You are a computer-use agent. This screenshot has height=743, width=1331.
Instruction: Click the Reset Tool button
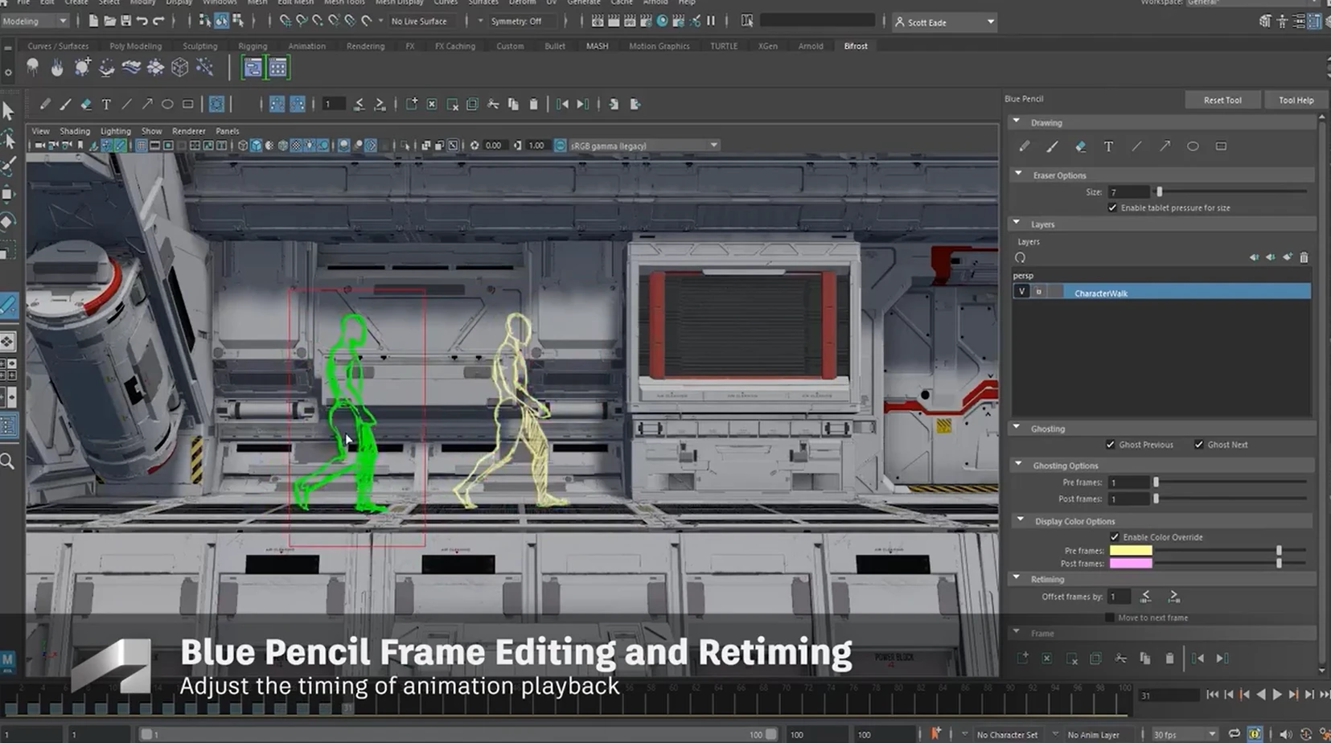coord(1222,100)
